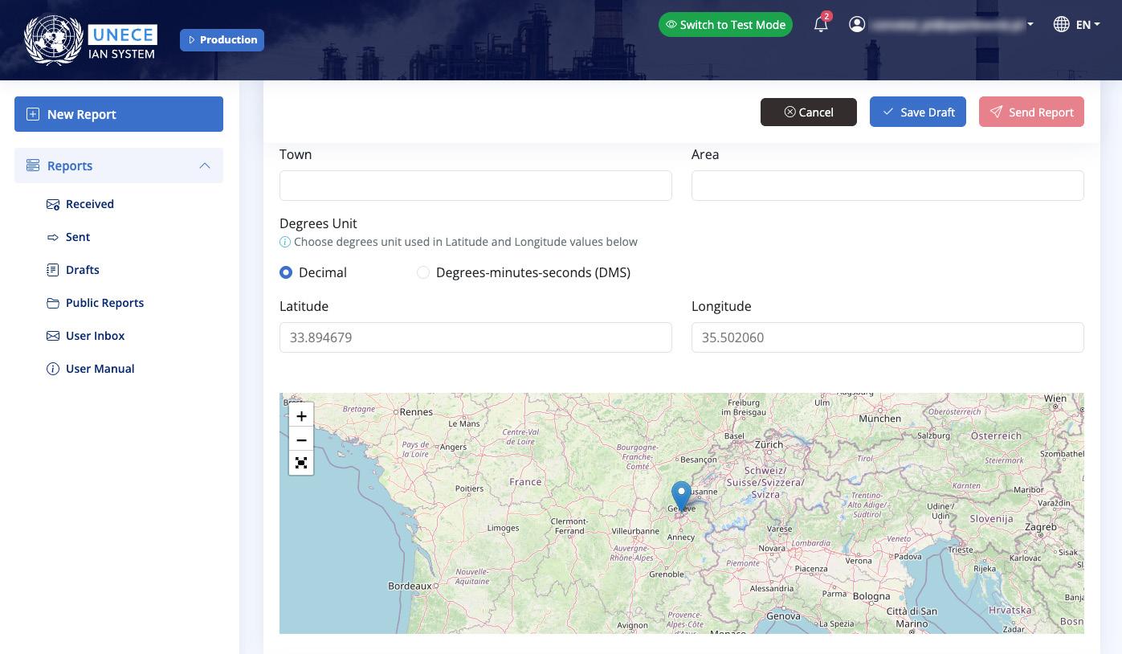
Task: Click Salzburg on the map
Action: 934,435
